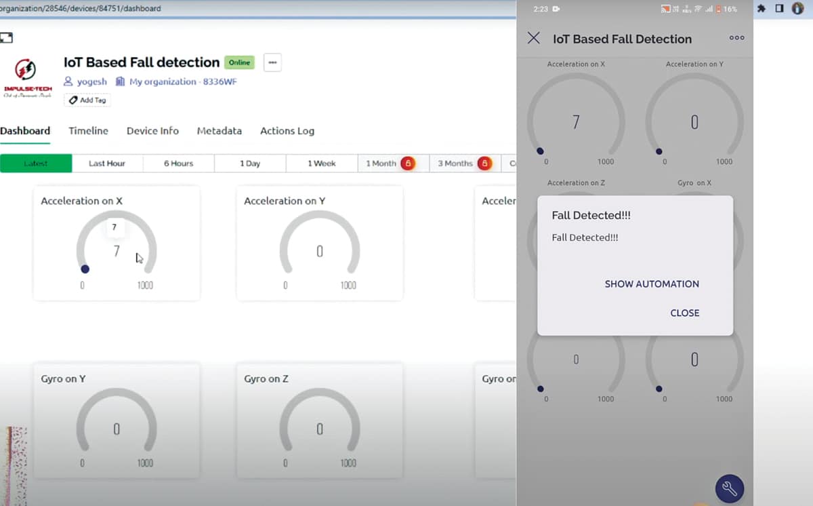The width and height of the screenshot is (813, 506).
Task: Open the device three-dots actions menu
Action: pos(272,62)
